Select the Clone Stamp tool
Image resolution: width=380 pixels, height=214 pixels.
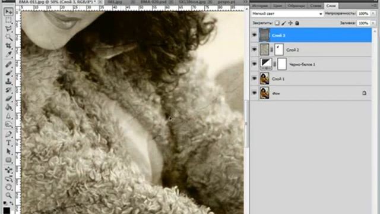pyautogui.click(x=9, y=81)
